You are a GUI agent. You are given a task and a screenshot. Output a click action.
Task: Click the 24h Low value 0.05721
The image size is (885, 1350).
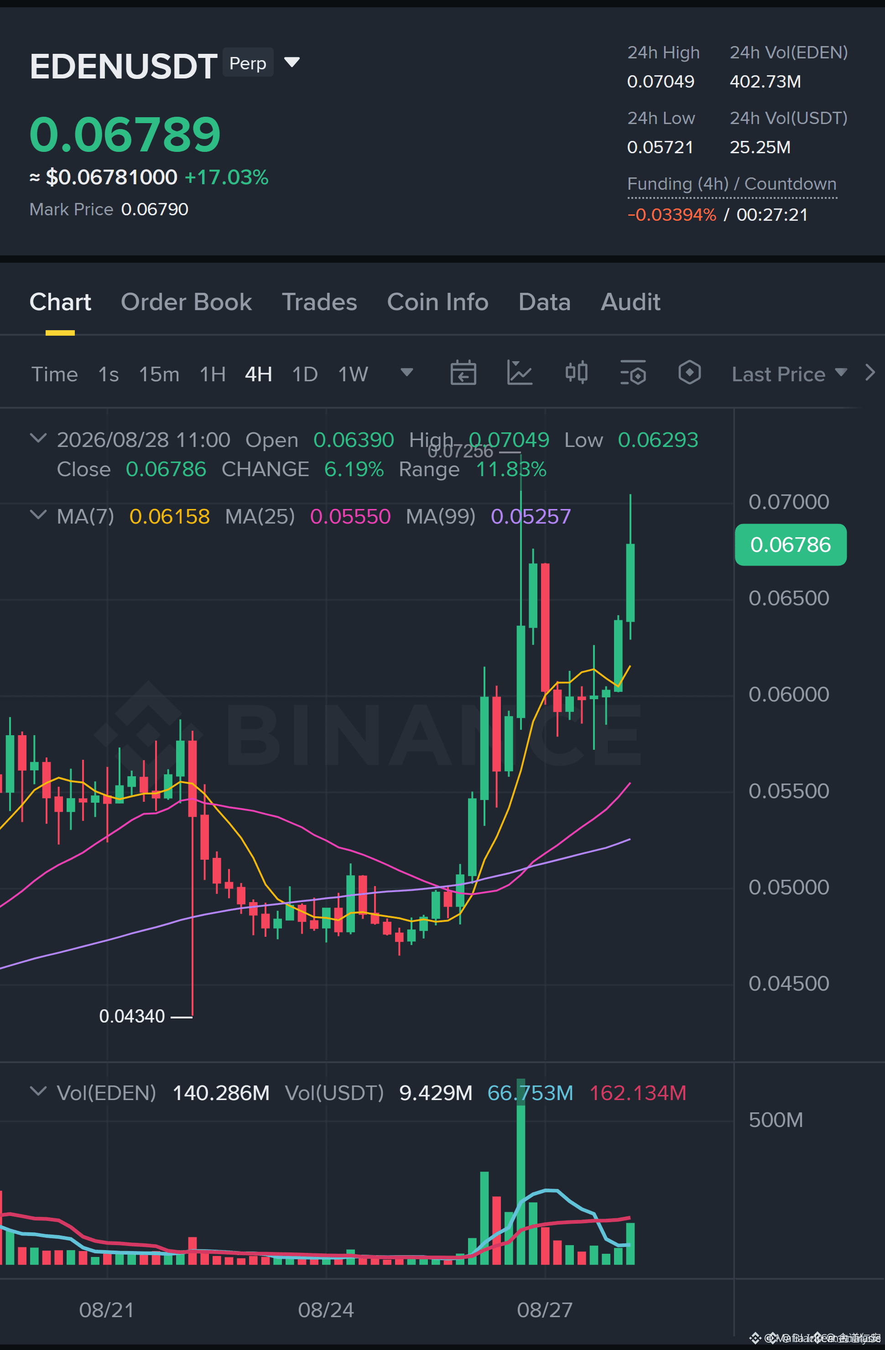[661, 147]
